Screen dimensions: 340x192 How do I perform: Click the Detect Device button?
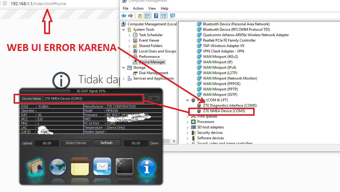click(76, 143)
